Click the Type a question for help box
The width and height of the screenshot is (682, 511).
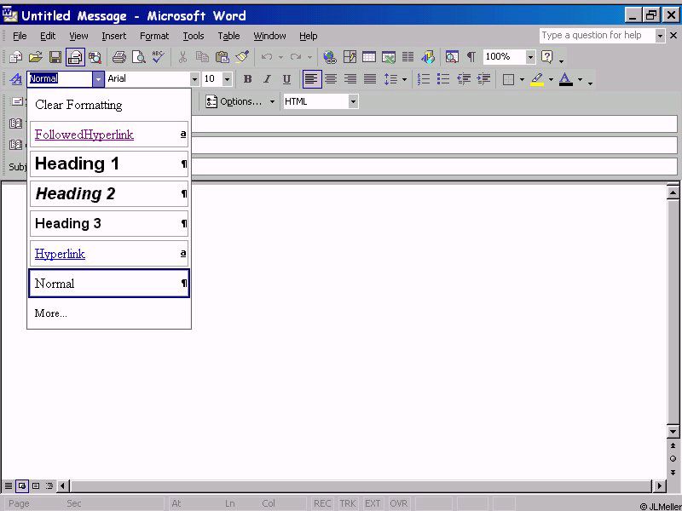pos(598,36)
